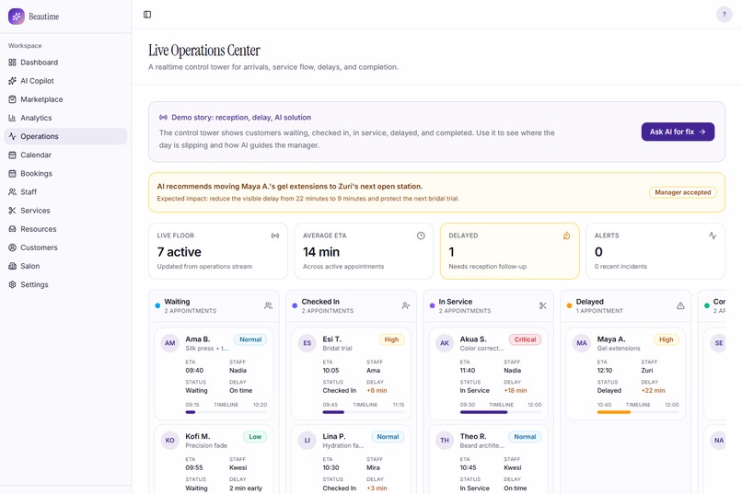742x494 pixels.
Task: Open the Dashboard menu item
Action: 65,63
